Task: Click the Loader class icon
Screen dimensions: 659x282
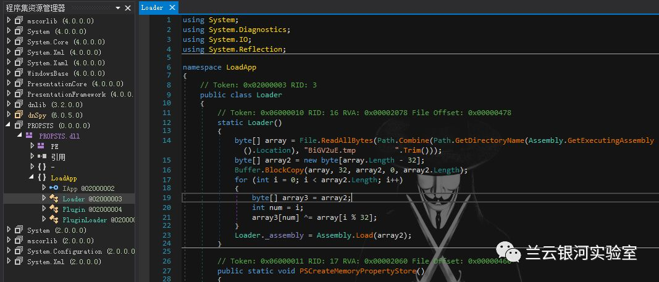Action: point(54,198)
